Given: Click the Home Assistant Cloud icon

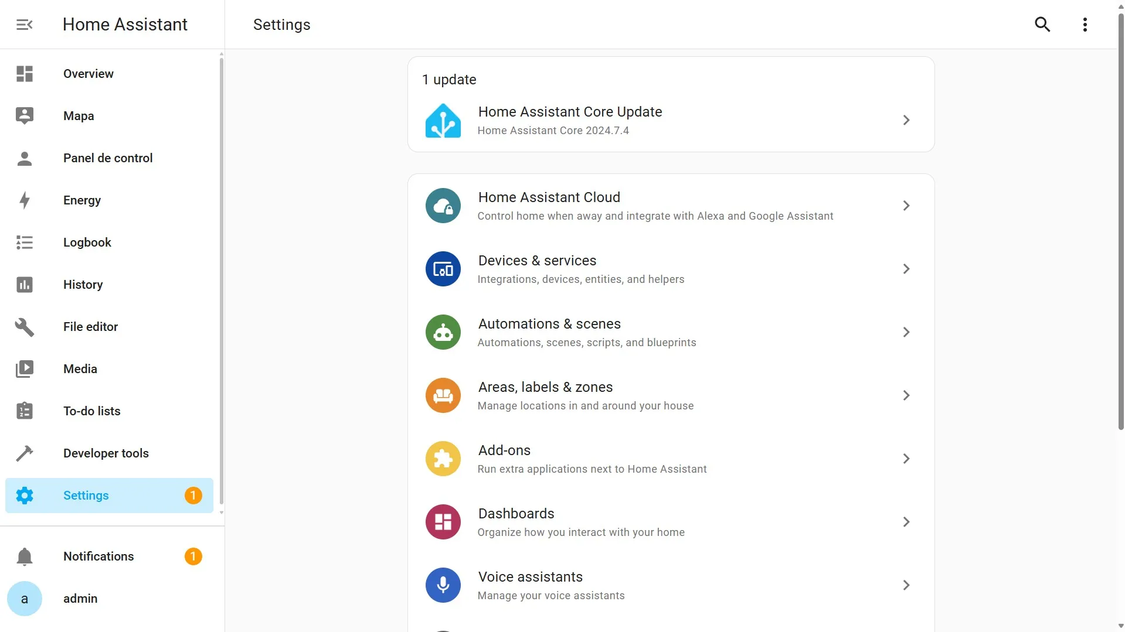Looking at the screenshot, I should click(x=443, y=206).
